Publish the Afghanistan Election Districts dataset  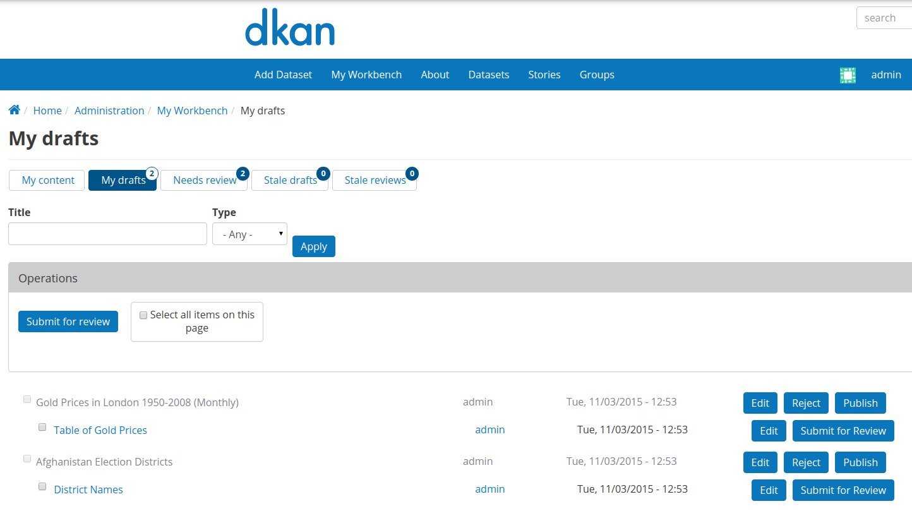coord(860,462)
